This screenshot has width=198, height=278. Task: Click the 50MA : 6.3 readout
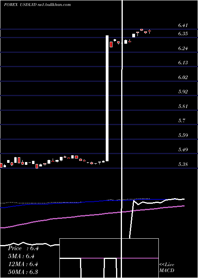pyautogui.click(x=23, y=272)
